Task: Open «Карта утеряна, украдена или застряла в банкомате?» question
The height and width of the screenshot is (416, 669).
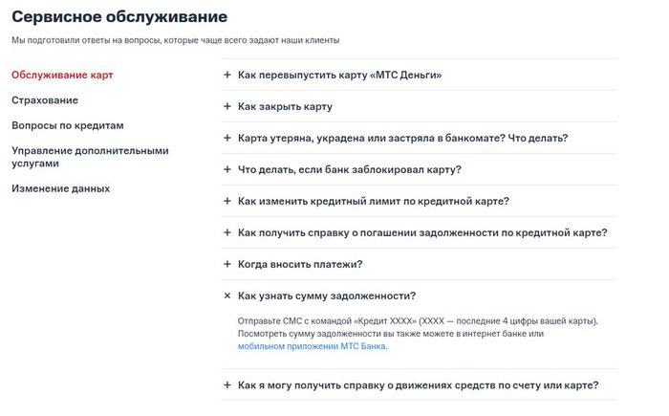Action: (402, 138)
